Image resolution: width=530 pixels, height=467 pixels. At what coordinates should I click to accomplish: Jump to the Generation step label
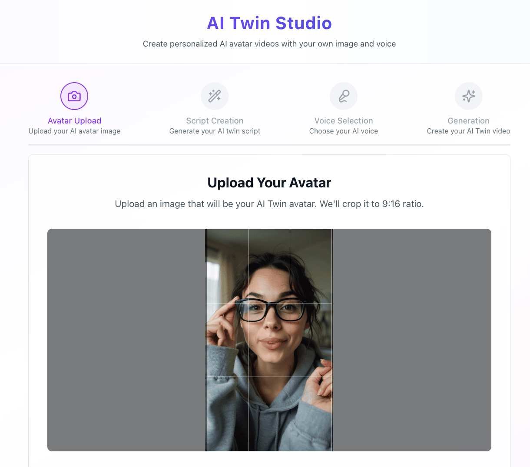[469, 121]
